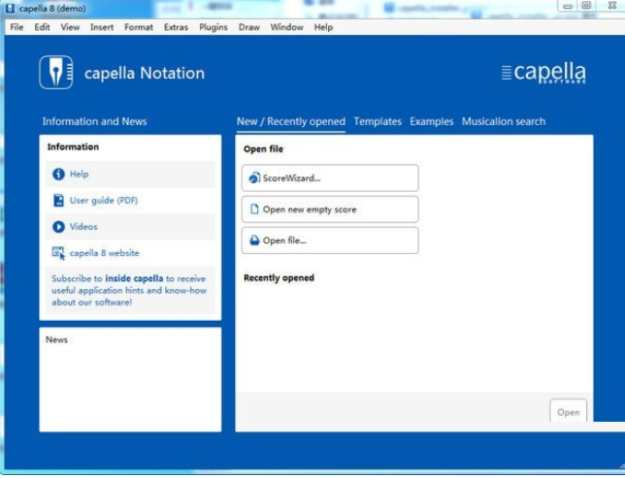Click the News panel heading
The image size is (625, 478).
[x=56, y=339]
